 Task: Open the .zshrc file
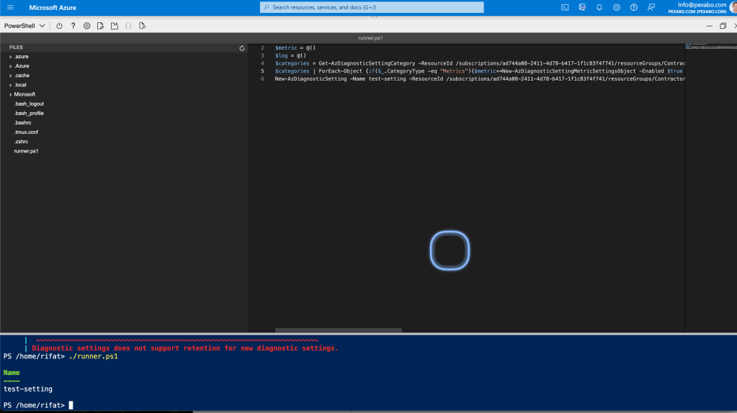pos(21,141)
